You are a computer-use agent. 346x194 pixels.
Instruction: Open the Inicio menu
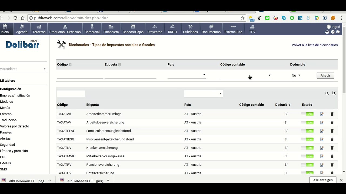[x=5, y=29]
